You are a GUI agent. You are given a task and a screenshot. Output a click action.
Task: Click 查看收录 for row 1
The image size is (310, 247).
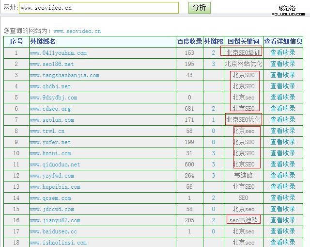coord(282,53)
